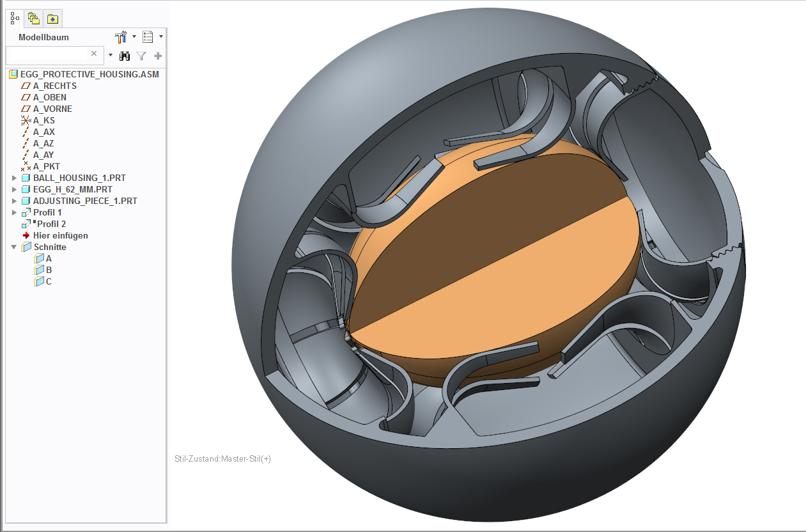This screenshot has height=532, width=806.
Task: Click red arrow icon of Hier einfügen
Action: point(26,235)
